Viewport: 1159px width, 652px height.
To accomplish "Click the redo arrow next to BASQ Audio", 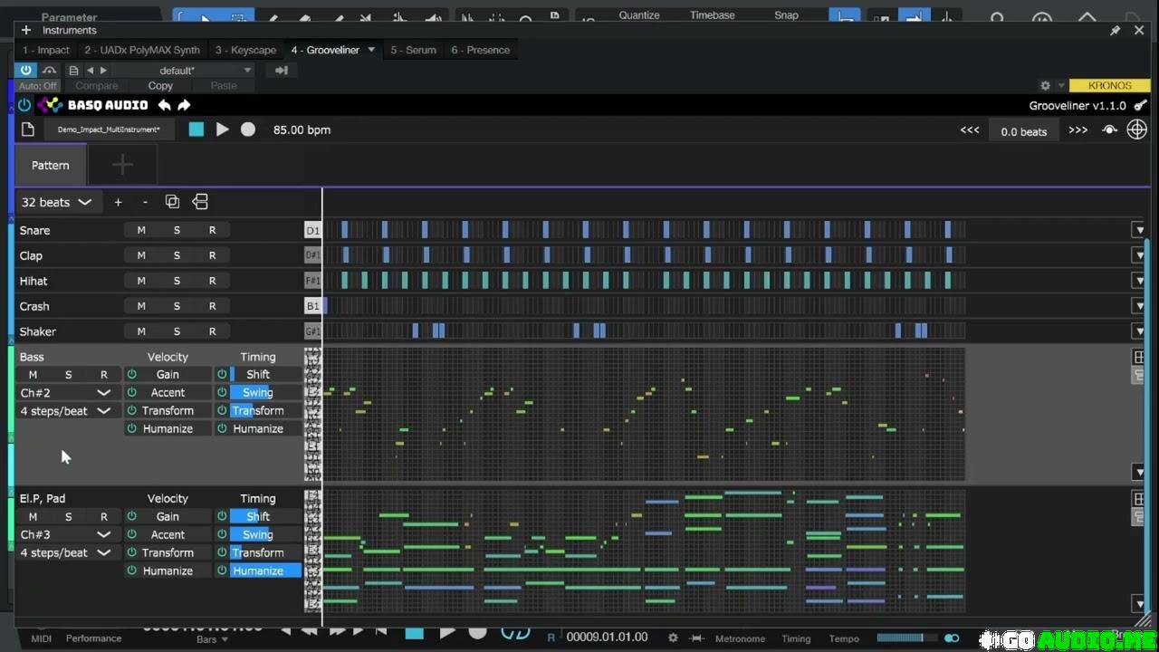I will point(184,105).
